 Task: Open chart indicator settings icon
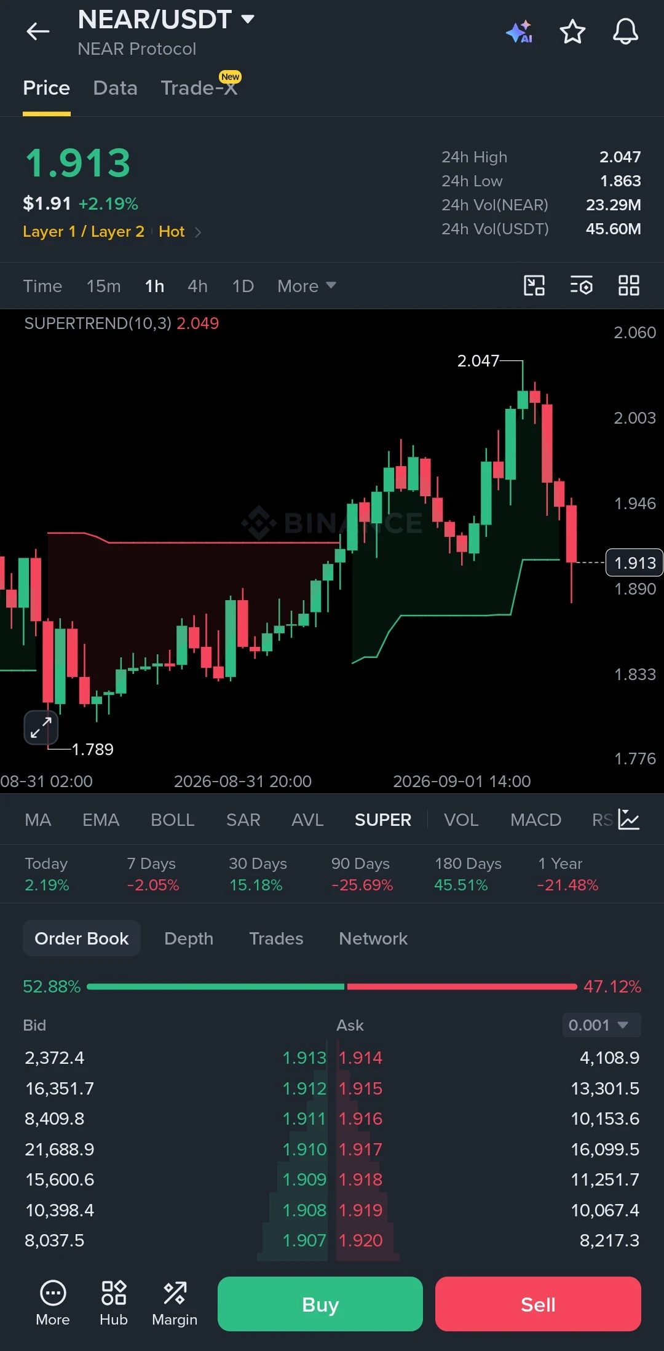click(581, 285)
